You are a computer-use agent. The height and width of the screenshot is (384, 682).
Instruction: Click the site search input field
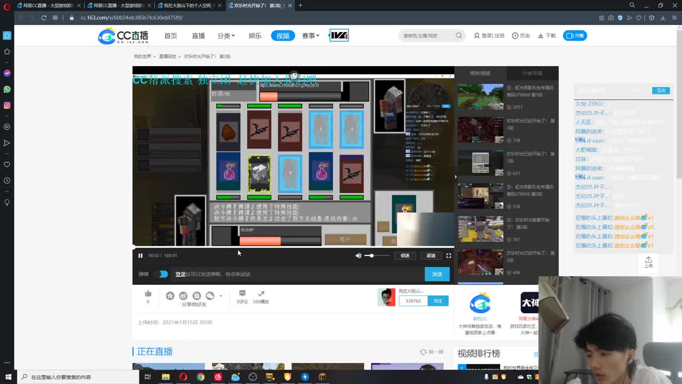pyautogui.click(x=426, y=36)
